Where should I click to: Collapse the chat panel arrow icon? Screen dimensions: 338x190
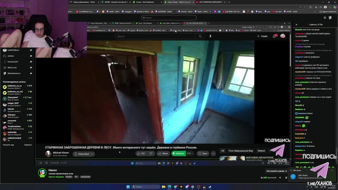(297, 25)
